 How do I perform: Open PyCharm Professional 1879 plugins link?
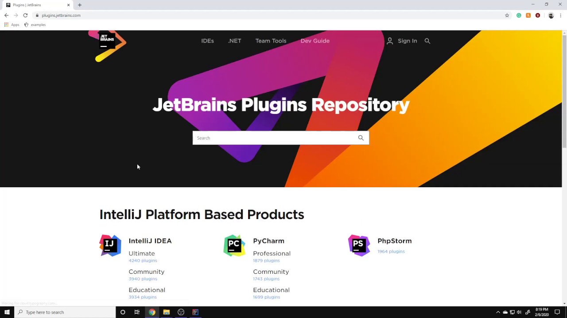tap(266, 261)
